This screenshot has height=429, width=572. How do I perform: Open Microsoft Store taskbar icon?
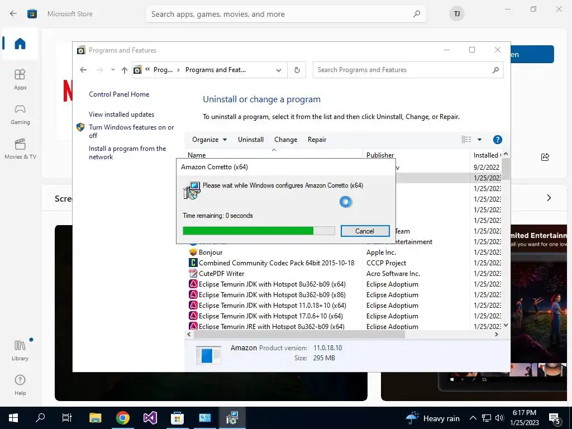177,418
